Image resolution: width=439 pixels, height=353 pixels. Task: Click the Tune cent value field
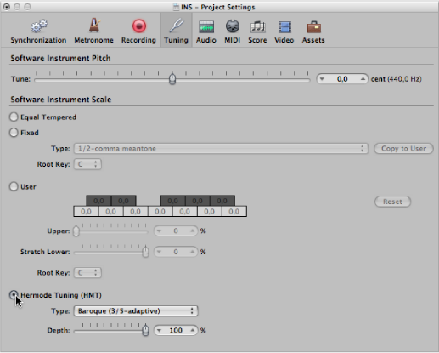(x=342, y=79)
